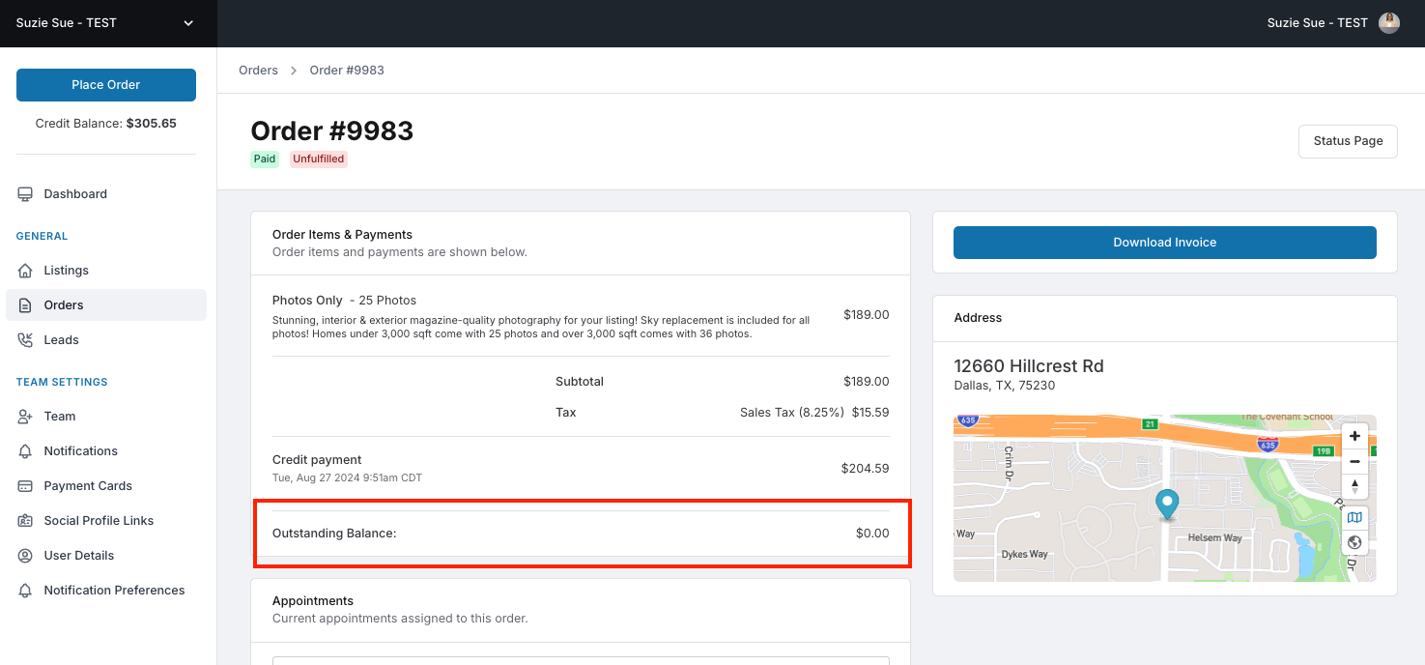Open the Status Page button
Screen dimensions: 1425x665
1348,141
